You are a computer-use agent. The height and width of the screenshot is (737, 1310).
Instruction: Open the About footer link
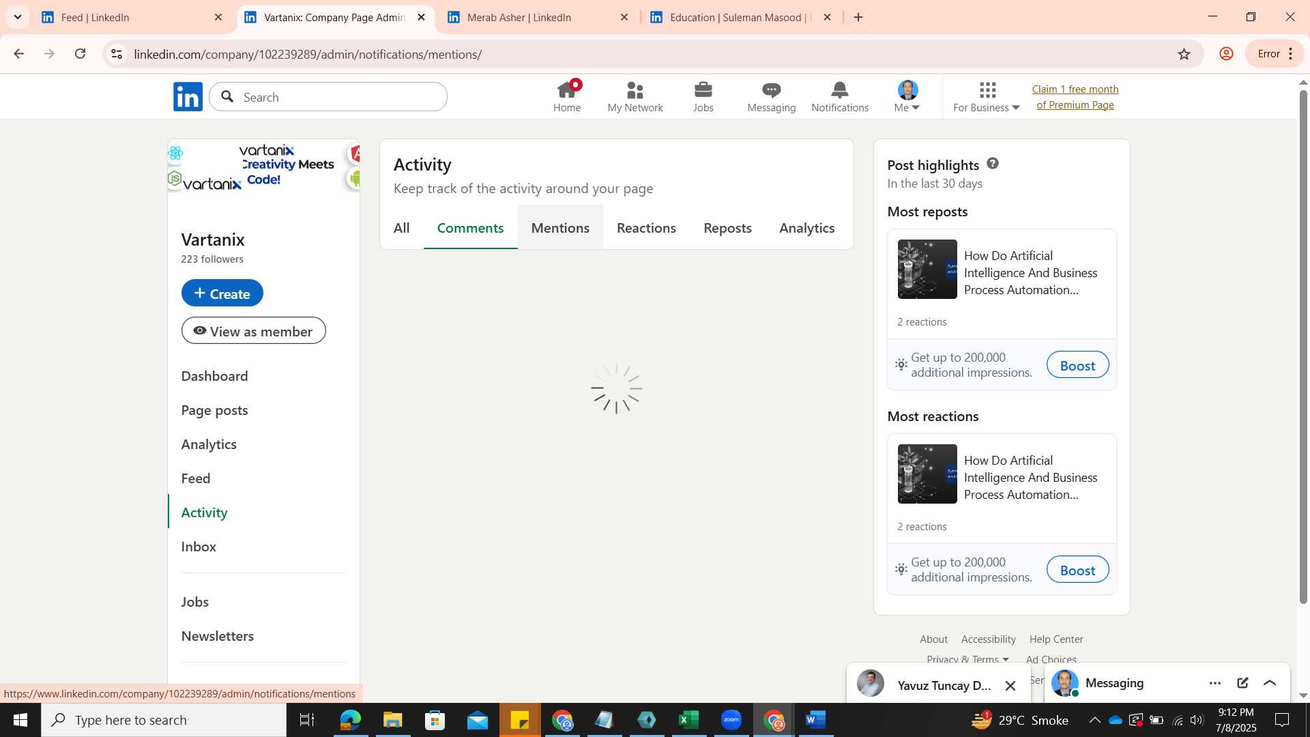[x=933, y=639]
